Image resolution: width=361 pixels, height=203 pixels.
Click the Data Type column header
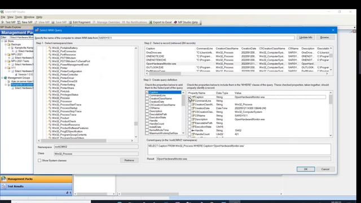tap(222, 93)
